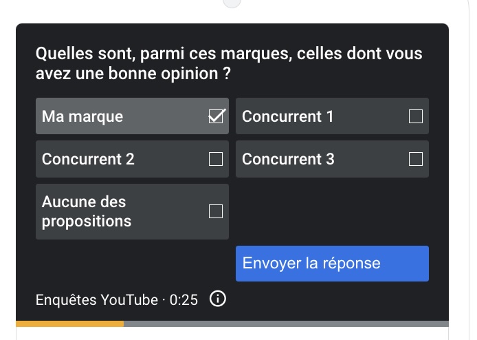
Task: Tick the Aucune des propositions checkbox
Action: [216, 211]
